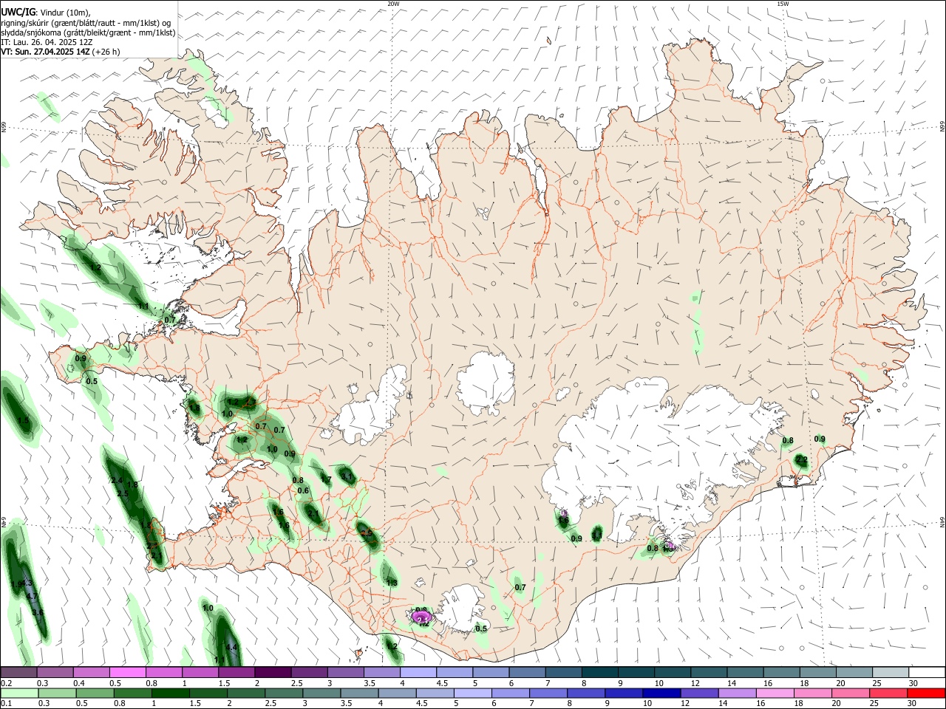Select the '1.7' precipitation value beside 3.1

tap(326, 480)
